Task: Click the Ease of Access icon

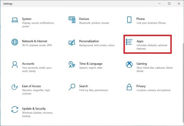Action: point(15,87)
